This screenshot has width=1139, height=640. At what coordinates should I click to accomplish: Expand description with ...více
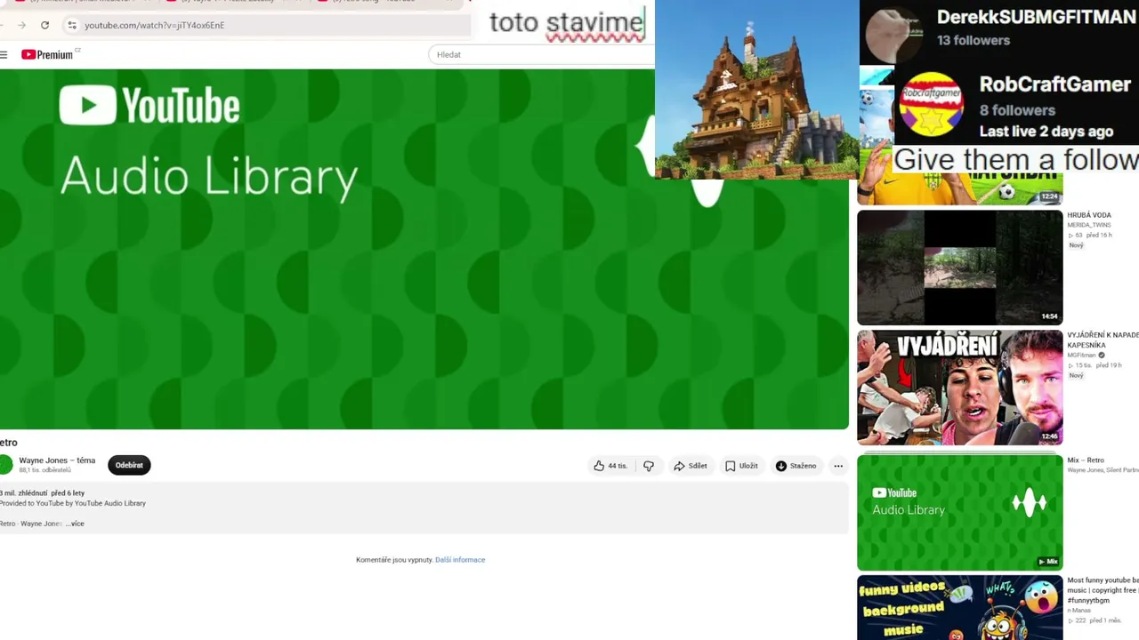[x=75, y=524]
